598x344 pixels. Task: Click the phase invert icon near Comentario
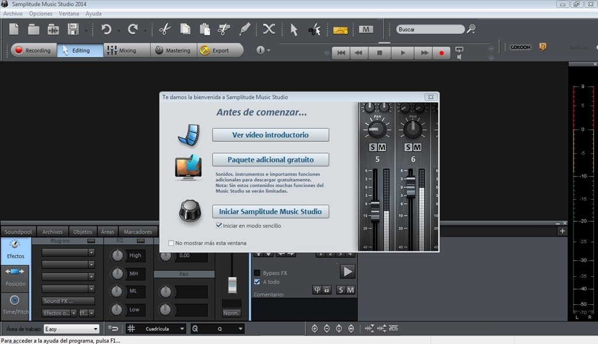click(317, 290)
